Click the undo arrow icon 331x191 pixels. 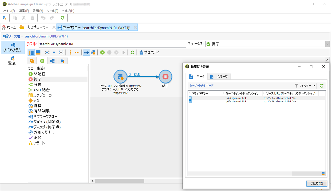point(43,18)
